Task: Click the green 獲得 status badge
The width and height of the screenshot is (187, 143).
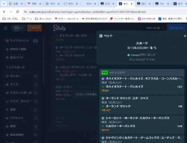Action: pyautogui.click(x=105, y=72)
